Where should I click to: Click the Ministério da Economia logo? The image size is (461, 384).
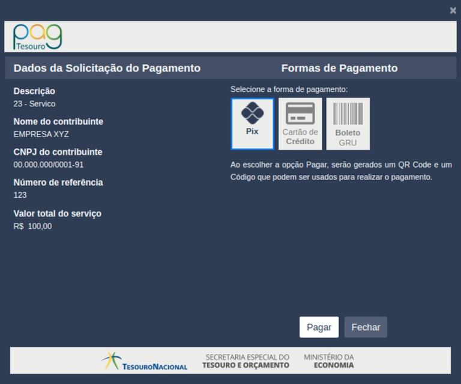(328, 361)
